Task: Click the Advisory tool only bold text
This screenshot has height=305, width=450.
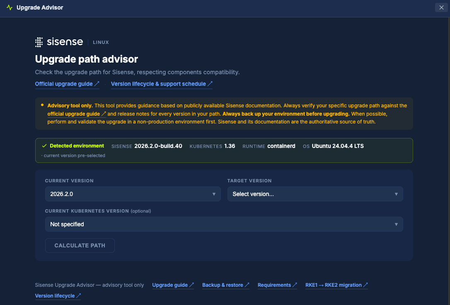Action: point(70,106)
